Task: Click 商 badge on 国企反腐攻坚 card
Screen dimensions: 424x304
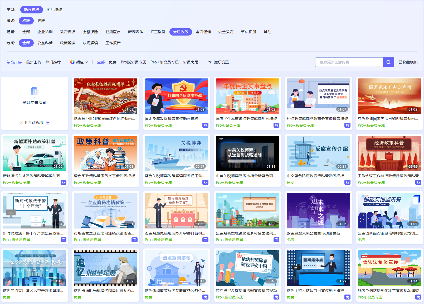Action: [205, 125]
